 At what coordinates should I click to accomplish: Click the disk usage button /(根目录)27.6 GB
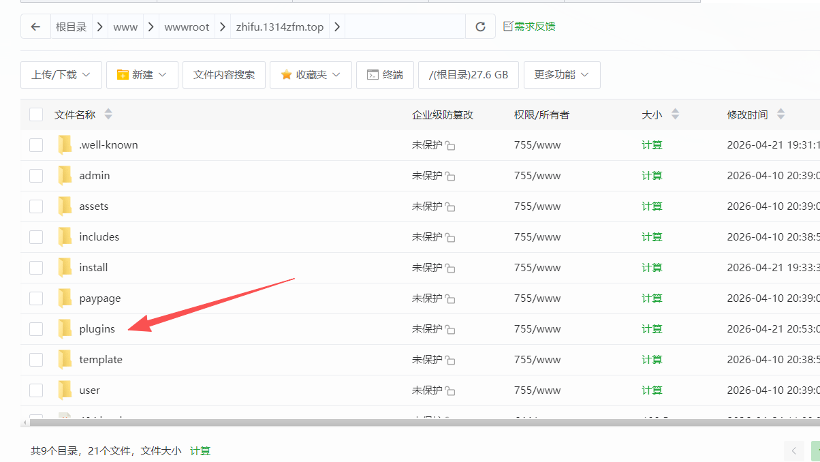469,75
